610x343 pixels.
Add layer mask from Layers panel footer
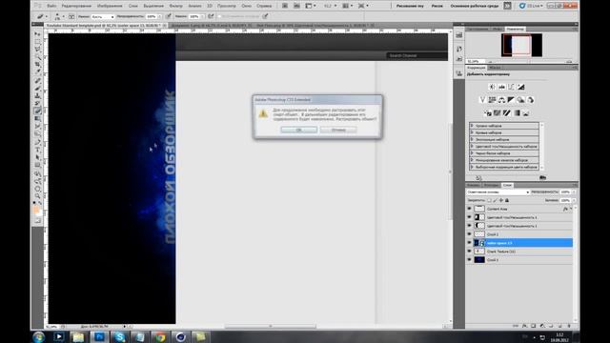(534, 326)
